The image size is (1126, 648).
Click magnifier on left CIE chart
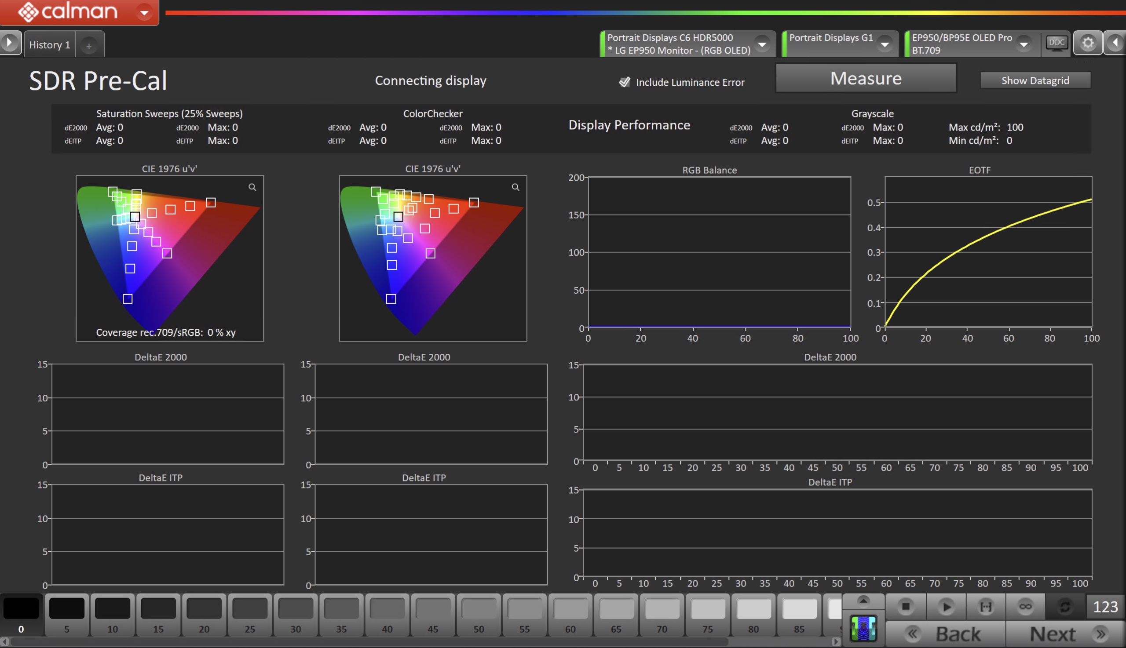tap(252, 187)
